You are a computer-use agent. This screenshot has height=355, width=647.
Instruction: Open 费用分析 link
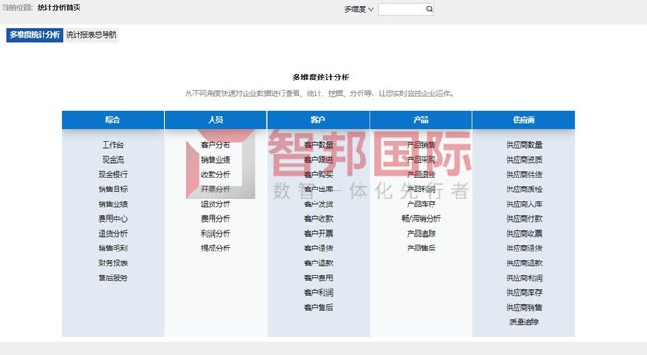pyautogui.click(x=215, y=219)
